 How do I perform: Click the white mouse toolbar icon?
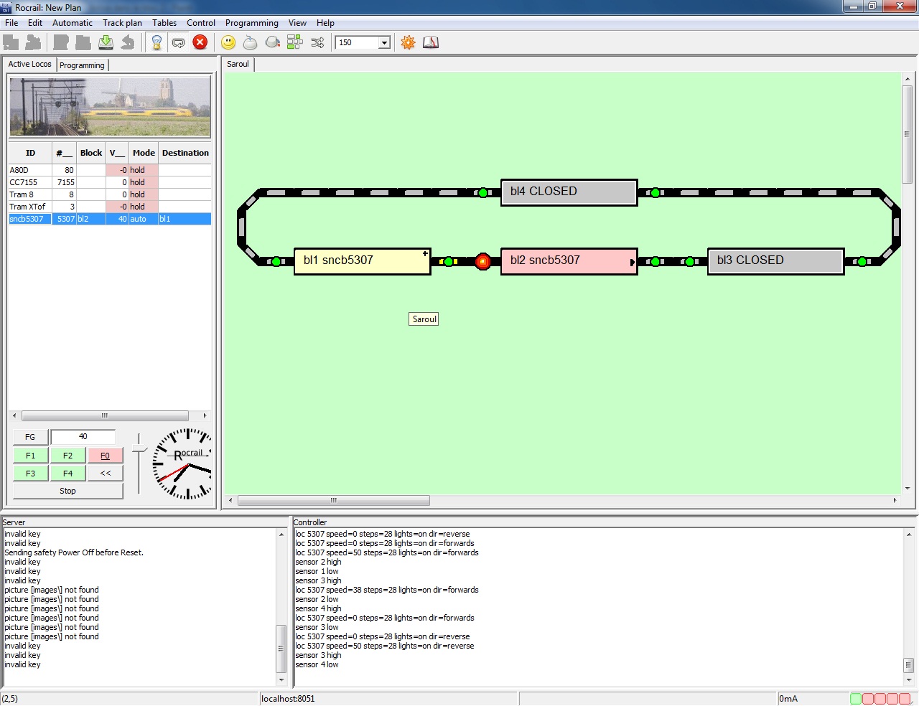[x=250, y=42]
